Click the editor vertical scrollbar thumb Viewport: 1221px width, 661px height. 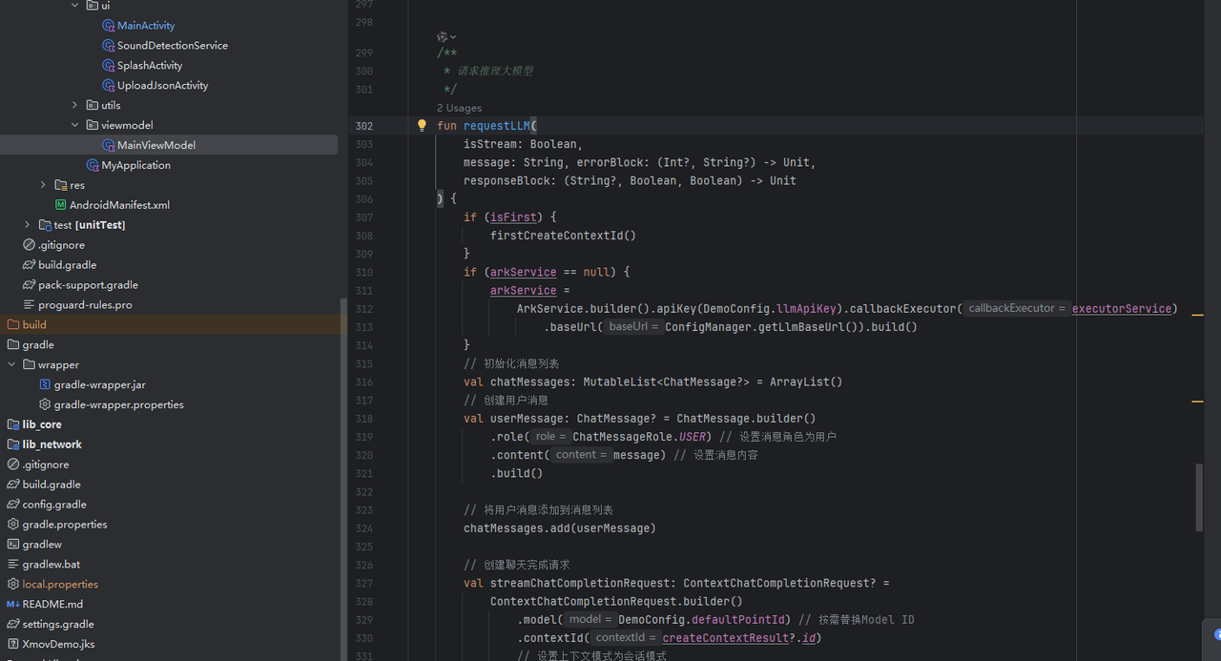point(1199,496)
